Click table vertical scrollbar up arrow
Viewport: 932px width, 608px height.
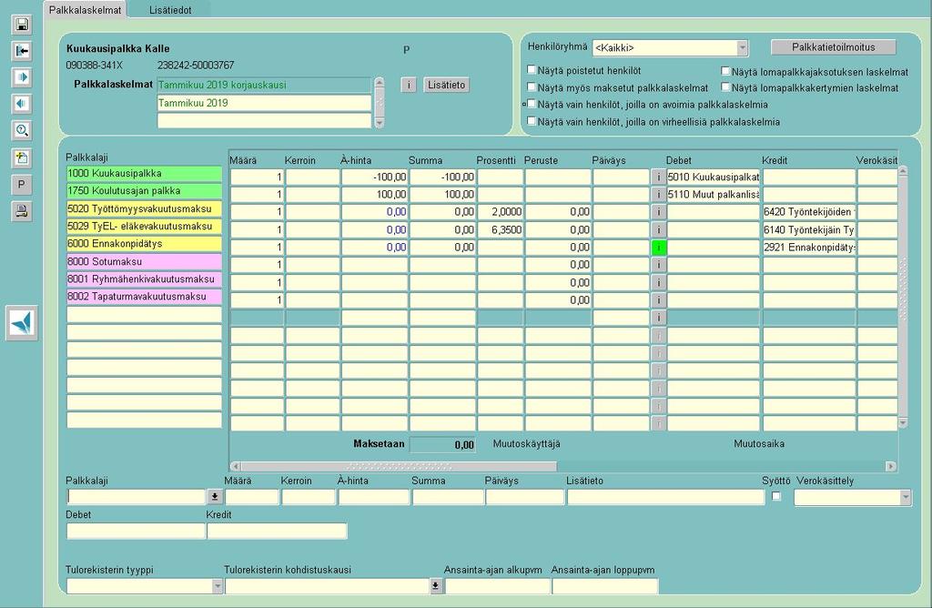click(x=903, y=171)
